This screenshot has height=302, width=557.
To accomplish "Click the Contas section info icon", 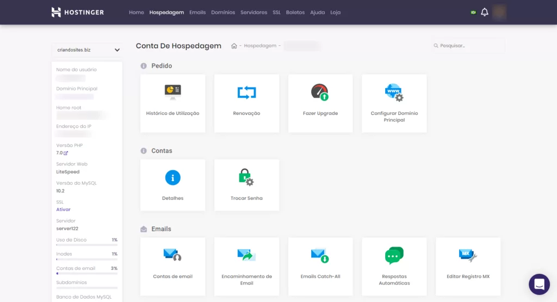I will [x=144, y=151].
